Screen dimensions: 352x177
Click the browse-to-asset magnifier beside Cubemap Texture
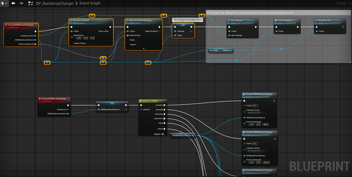pyautogui.click(x=266, y=113)
